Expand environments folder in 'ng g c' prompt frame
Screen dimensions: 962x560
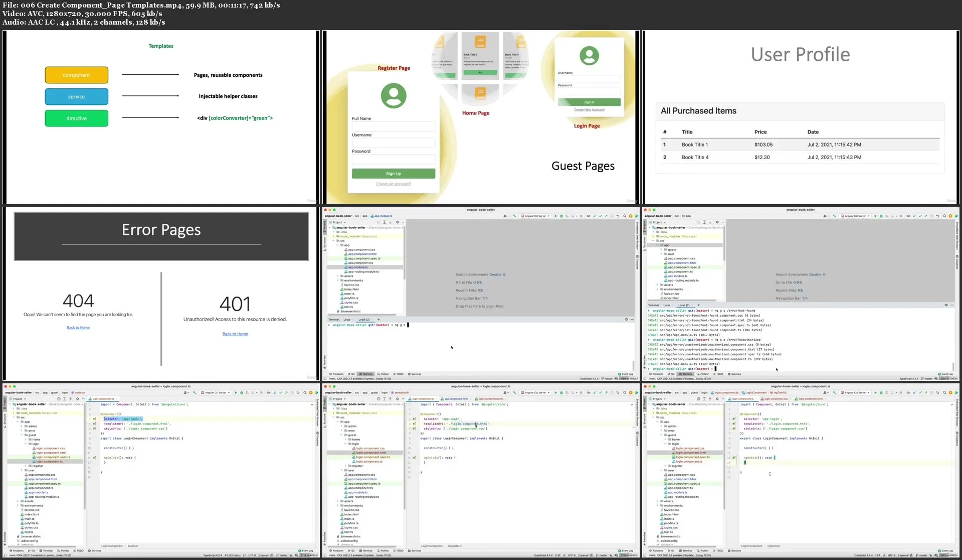click(337, 281)
